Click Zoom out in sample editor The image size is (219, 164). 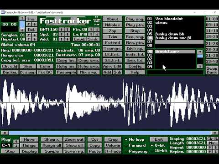(74, 139)
